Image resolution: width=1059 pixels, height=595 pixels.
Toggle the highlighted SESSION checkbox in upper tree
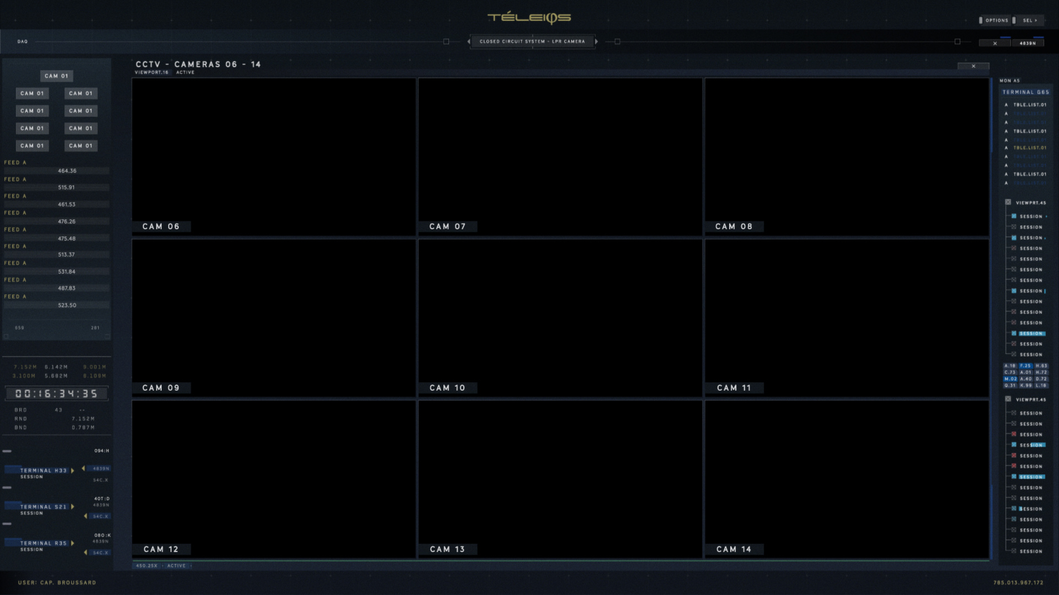tap(1014, 333)
